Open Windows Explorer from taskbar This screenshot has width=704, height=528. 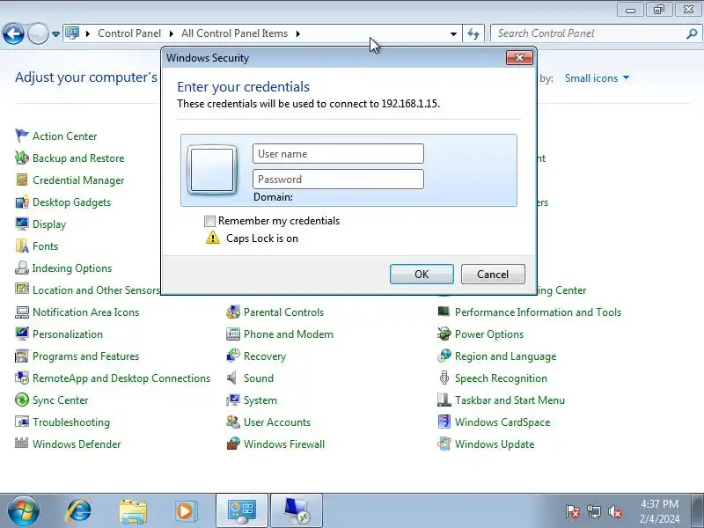133,511
